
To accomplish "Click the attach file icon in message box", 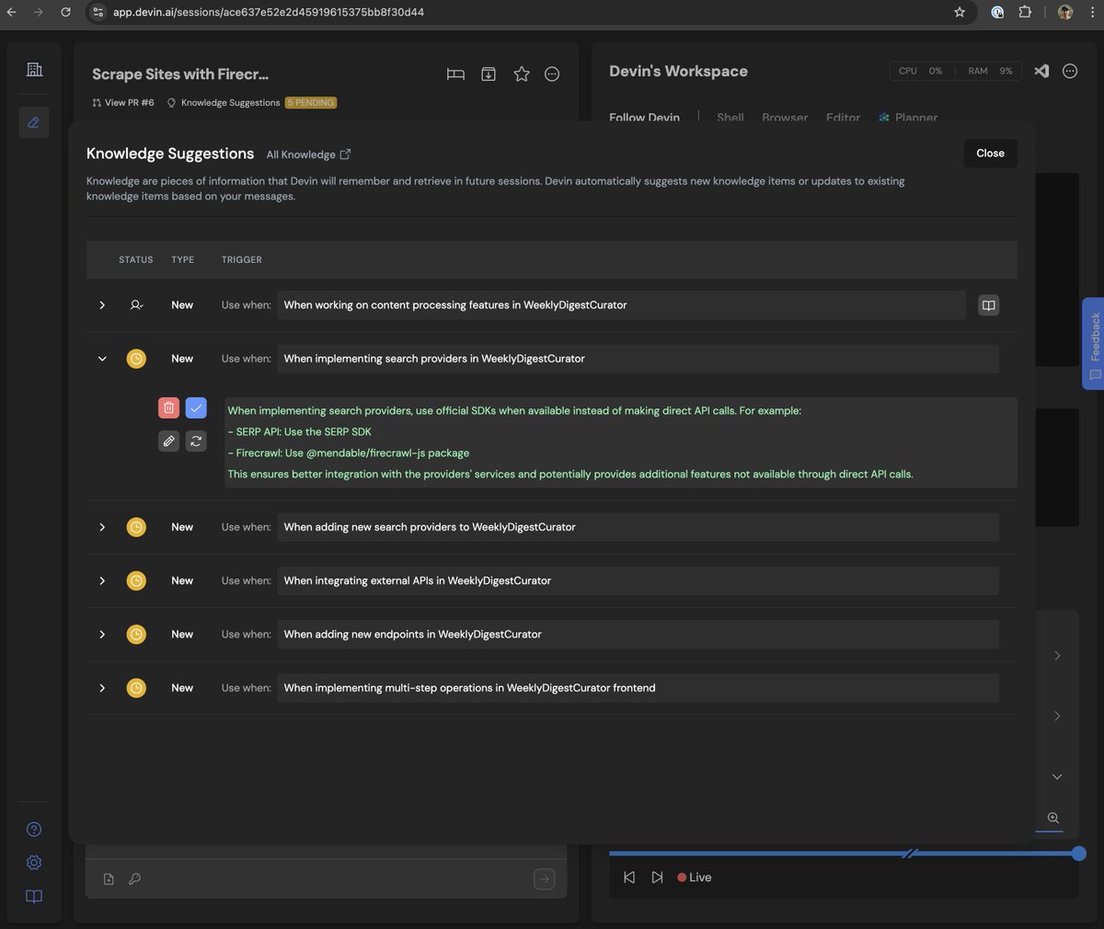I will (109, 879).
